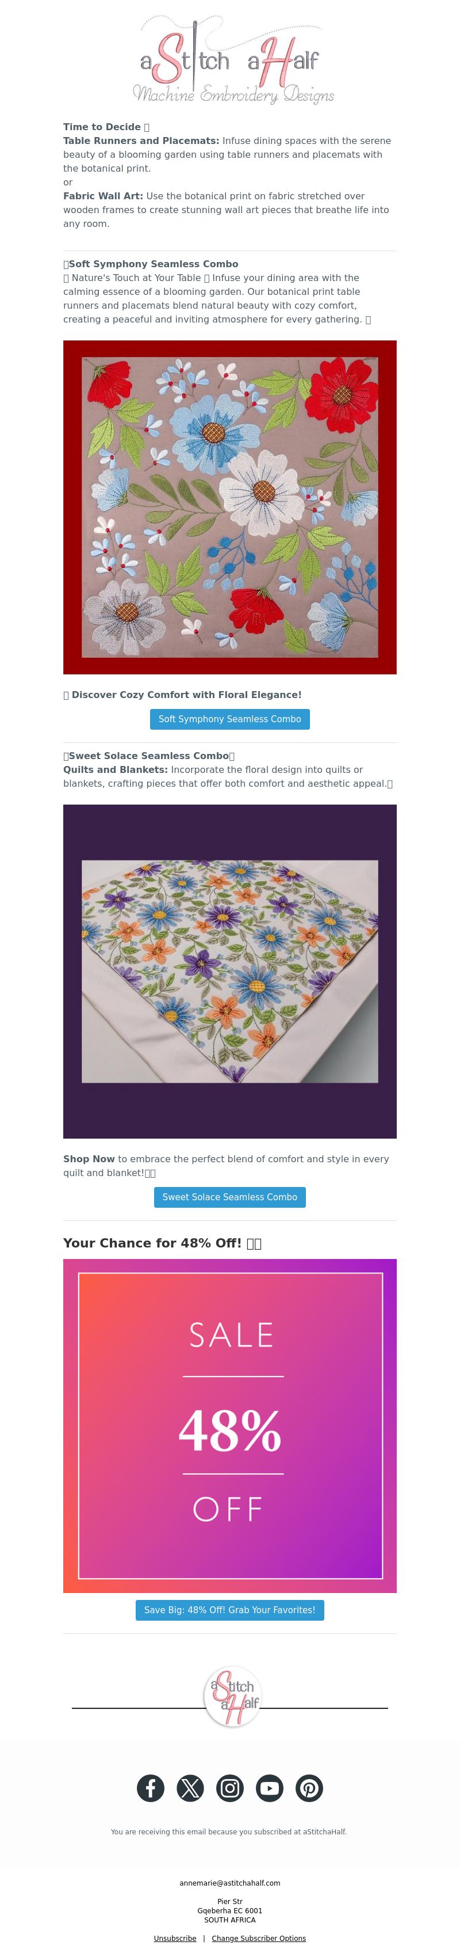Viewport: 460px width, 1953px height.
Task: Click the SALE 48% OFF banner
Action: pyautogui.click(x=230, y=1425)
